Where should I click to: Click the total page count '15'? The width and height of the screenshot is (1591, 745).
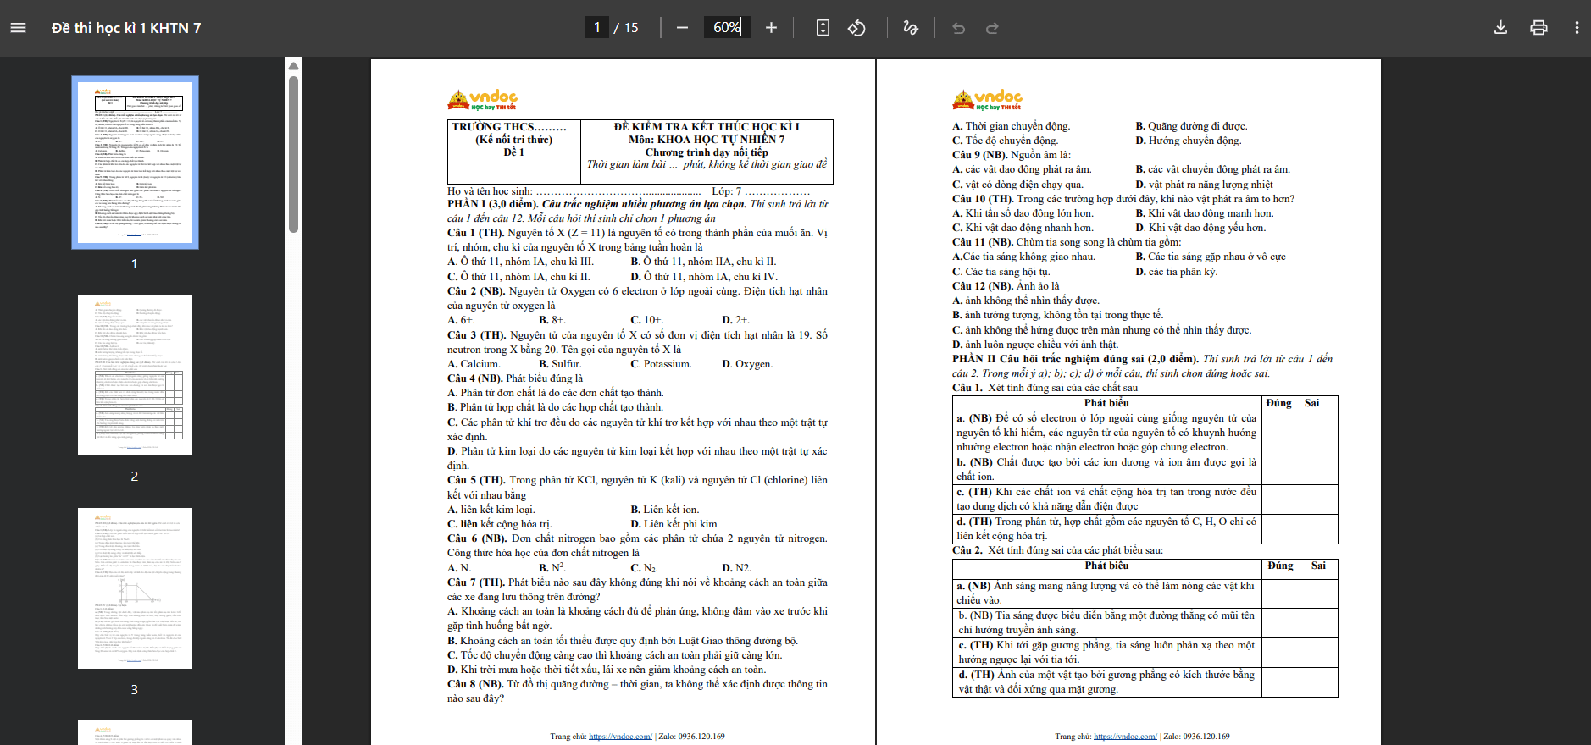tap(631, 28)
